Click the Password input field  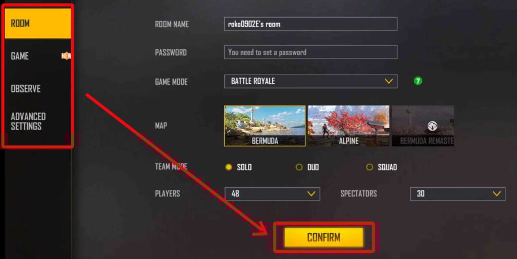tap(311, 52)
